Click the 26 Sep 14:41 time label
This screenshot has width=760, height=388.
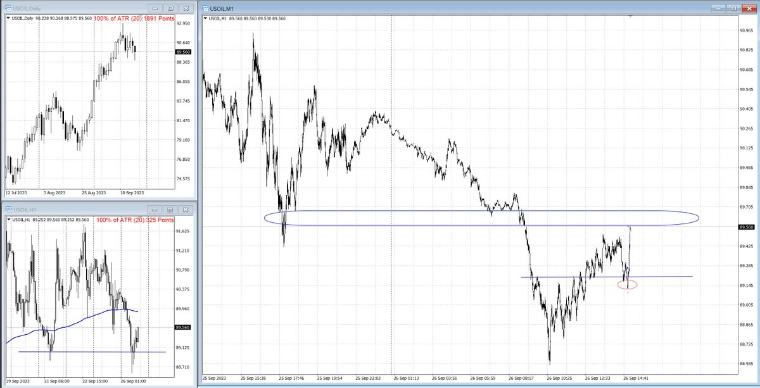point(636,378)
